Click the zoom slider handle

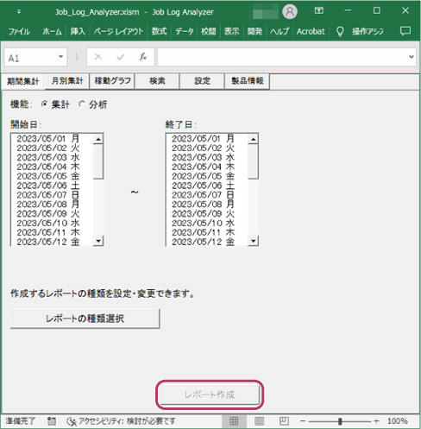340,421
